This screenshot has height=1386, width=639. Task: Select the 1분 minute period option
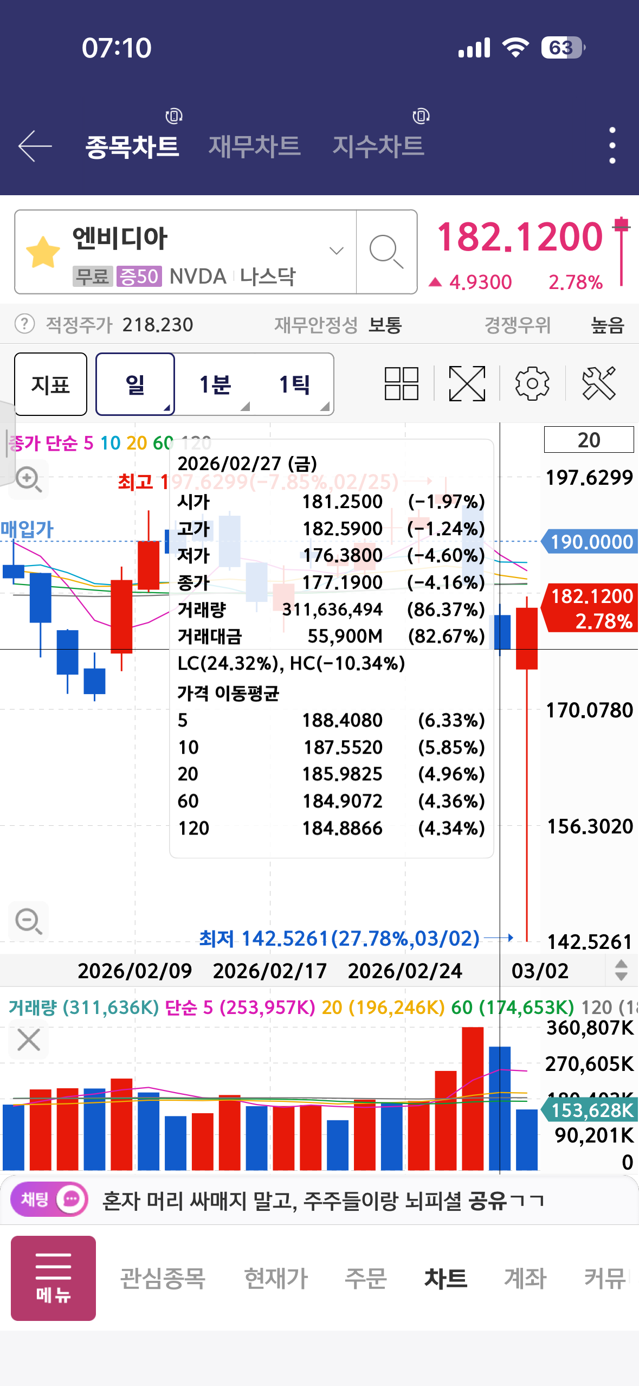point(215,384)
